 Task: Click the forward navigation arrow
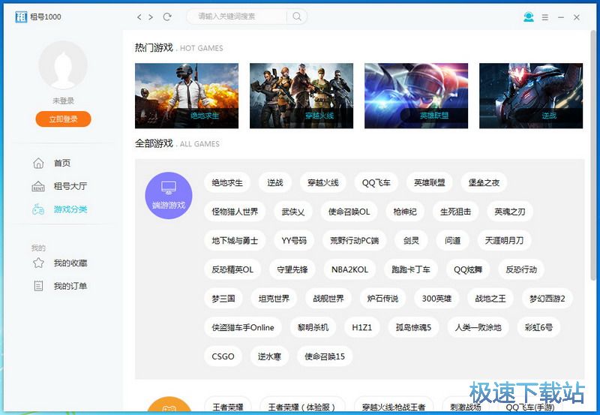point(151,17)
